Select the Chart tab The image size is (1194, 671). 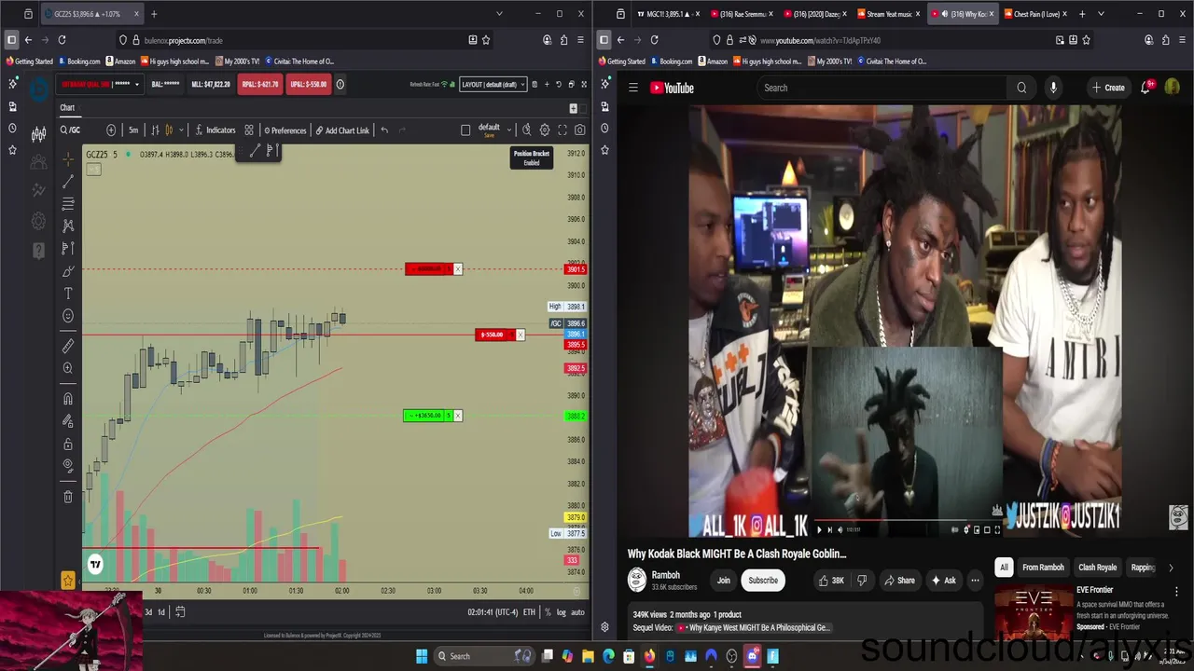[67, 108]
